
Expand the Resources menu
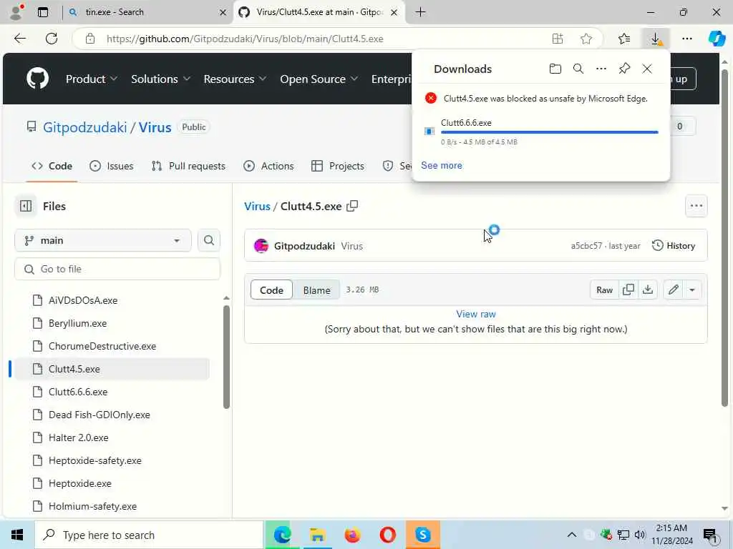pos(235,79)
